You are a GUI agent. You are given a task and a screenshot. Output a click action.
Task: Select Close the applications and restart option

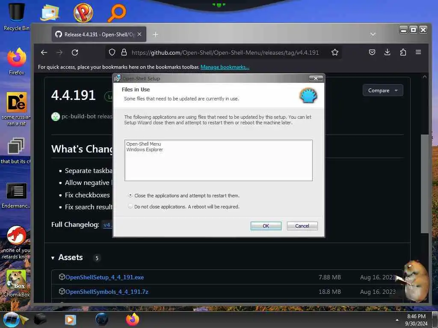pos(130,195)
